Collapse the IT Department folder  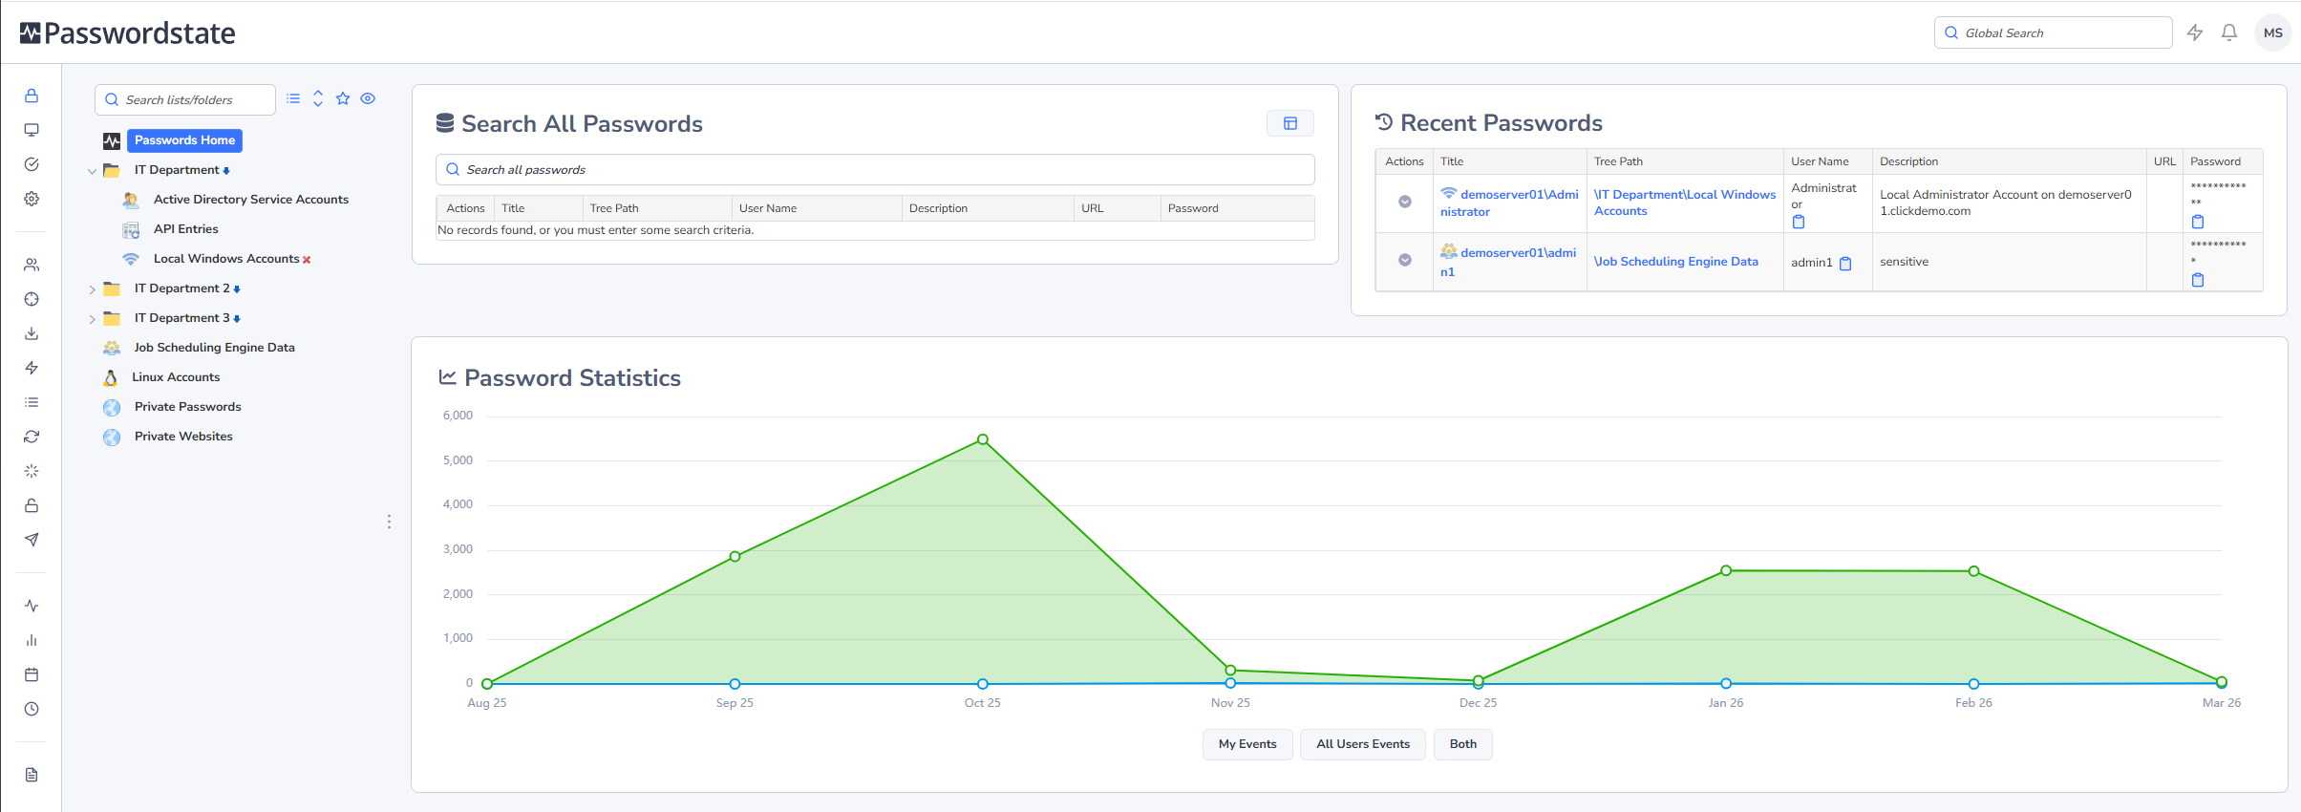tap(92, 171)
